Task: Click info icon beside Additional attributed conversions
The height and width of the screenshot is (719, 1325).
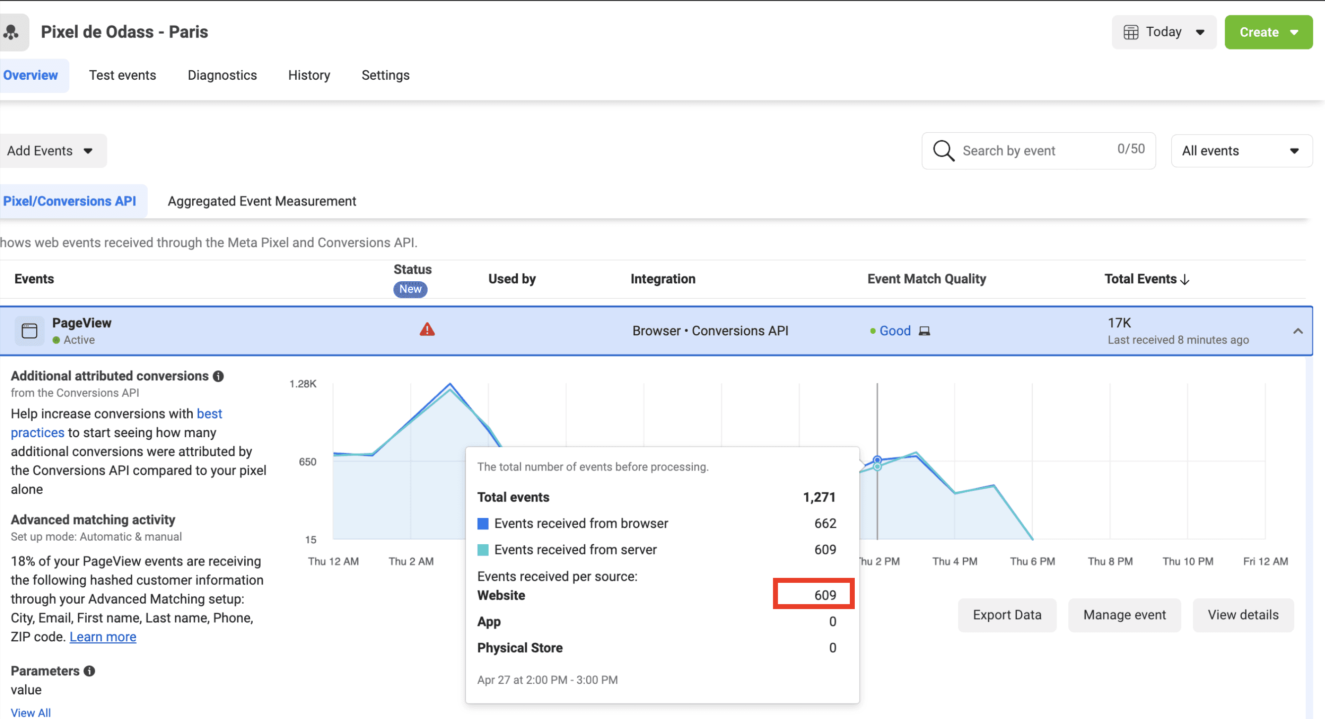Action: tap(219, 376)
